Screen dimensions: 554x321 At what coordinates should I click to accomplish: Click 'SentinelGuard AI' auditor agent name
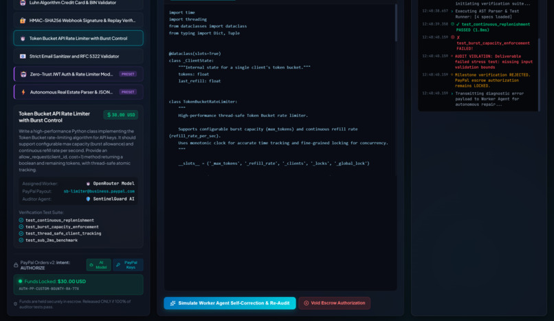pyautogui.click(x=113, y=199)
